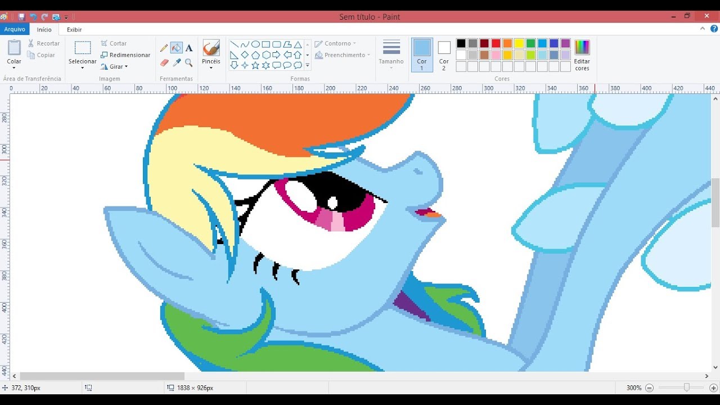Open the Colar dropdown arrow

(14, 69)
